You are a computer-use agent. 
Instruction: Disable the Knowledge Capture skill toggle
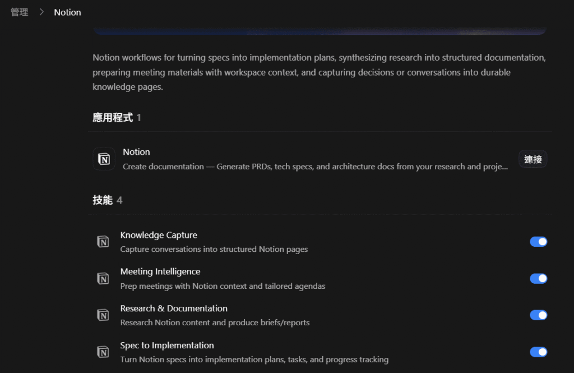pyautogui.click(x=538, y=242)
